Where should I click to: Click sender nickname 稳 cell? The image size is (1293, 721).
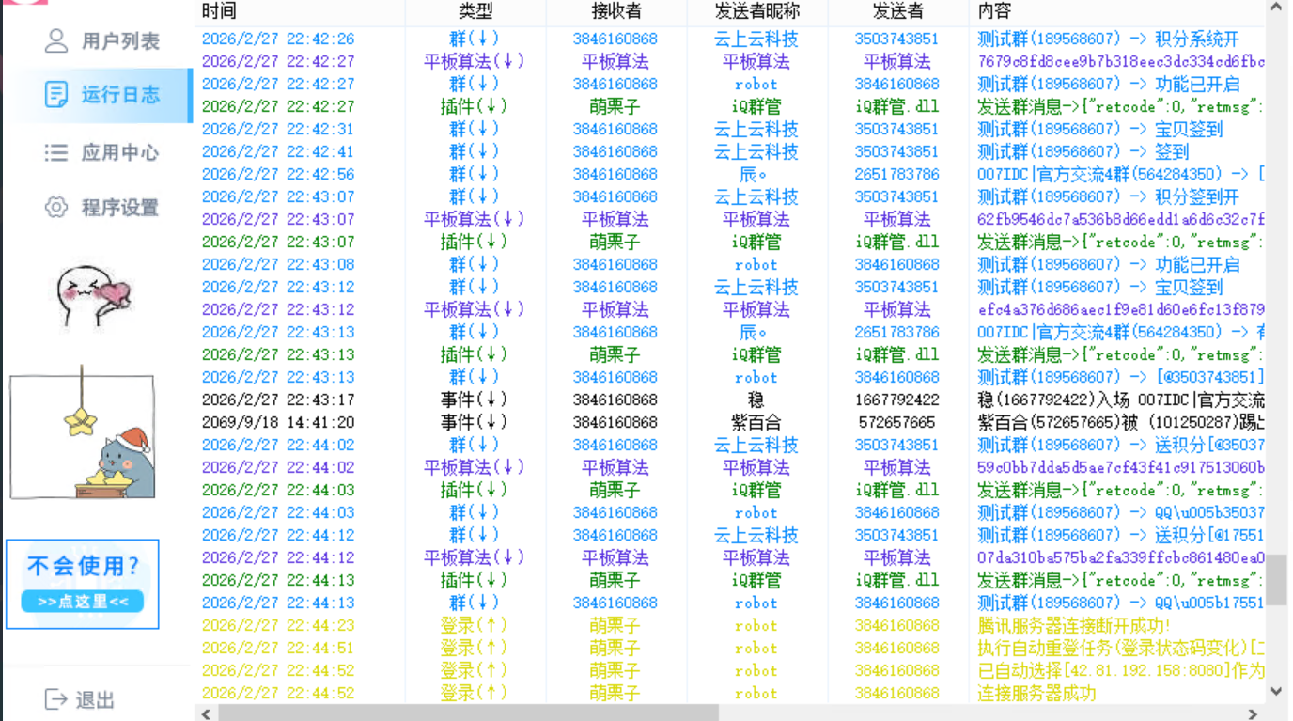coord(756,400)
